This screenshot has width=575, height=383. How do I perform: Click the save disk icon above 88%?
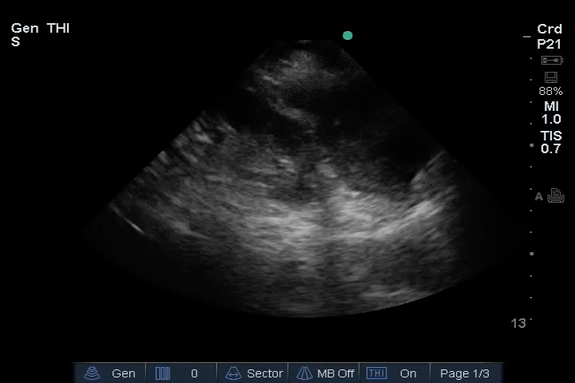[x=550, y=77]
